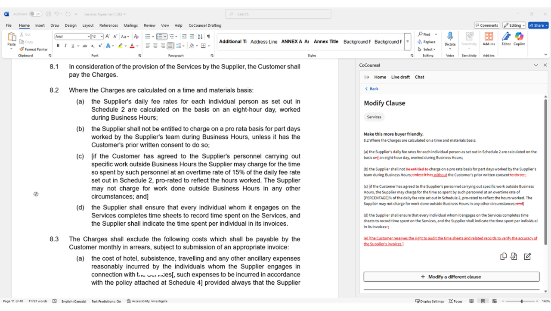This screenshot has width=551, height=311.
Task: Go Back in the CoCounsel panel
Action: click(x=371, y=89)
